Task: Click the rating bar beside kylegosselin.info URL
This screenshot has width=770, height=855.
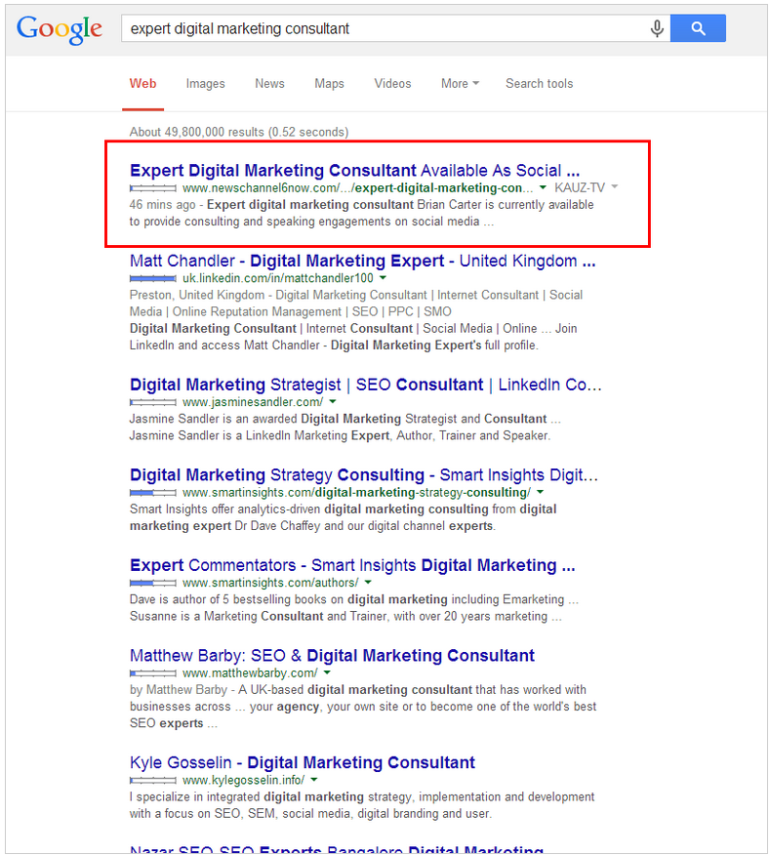Action: 153,781
